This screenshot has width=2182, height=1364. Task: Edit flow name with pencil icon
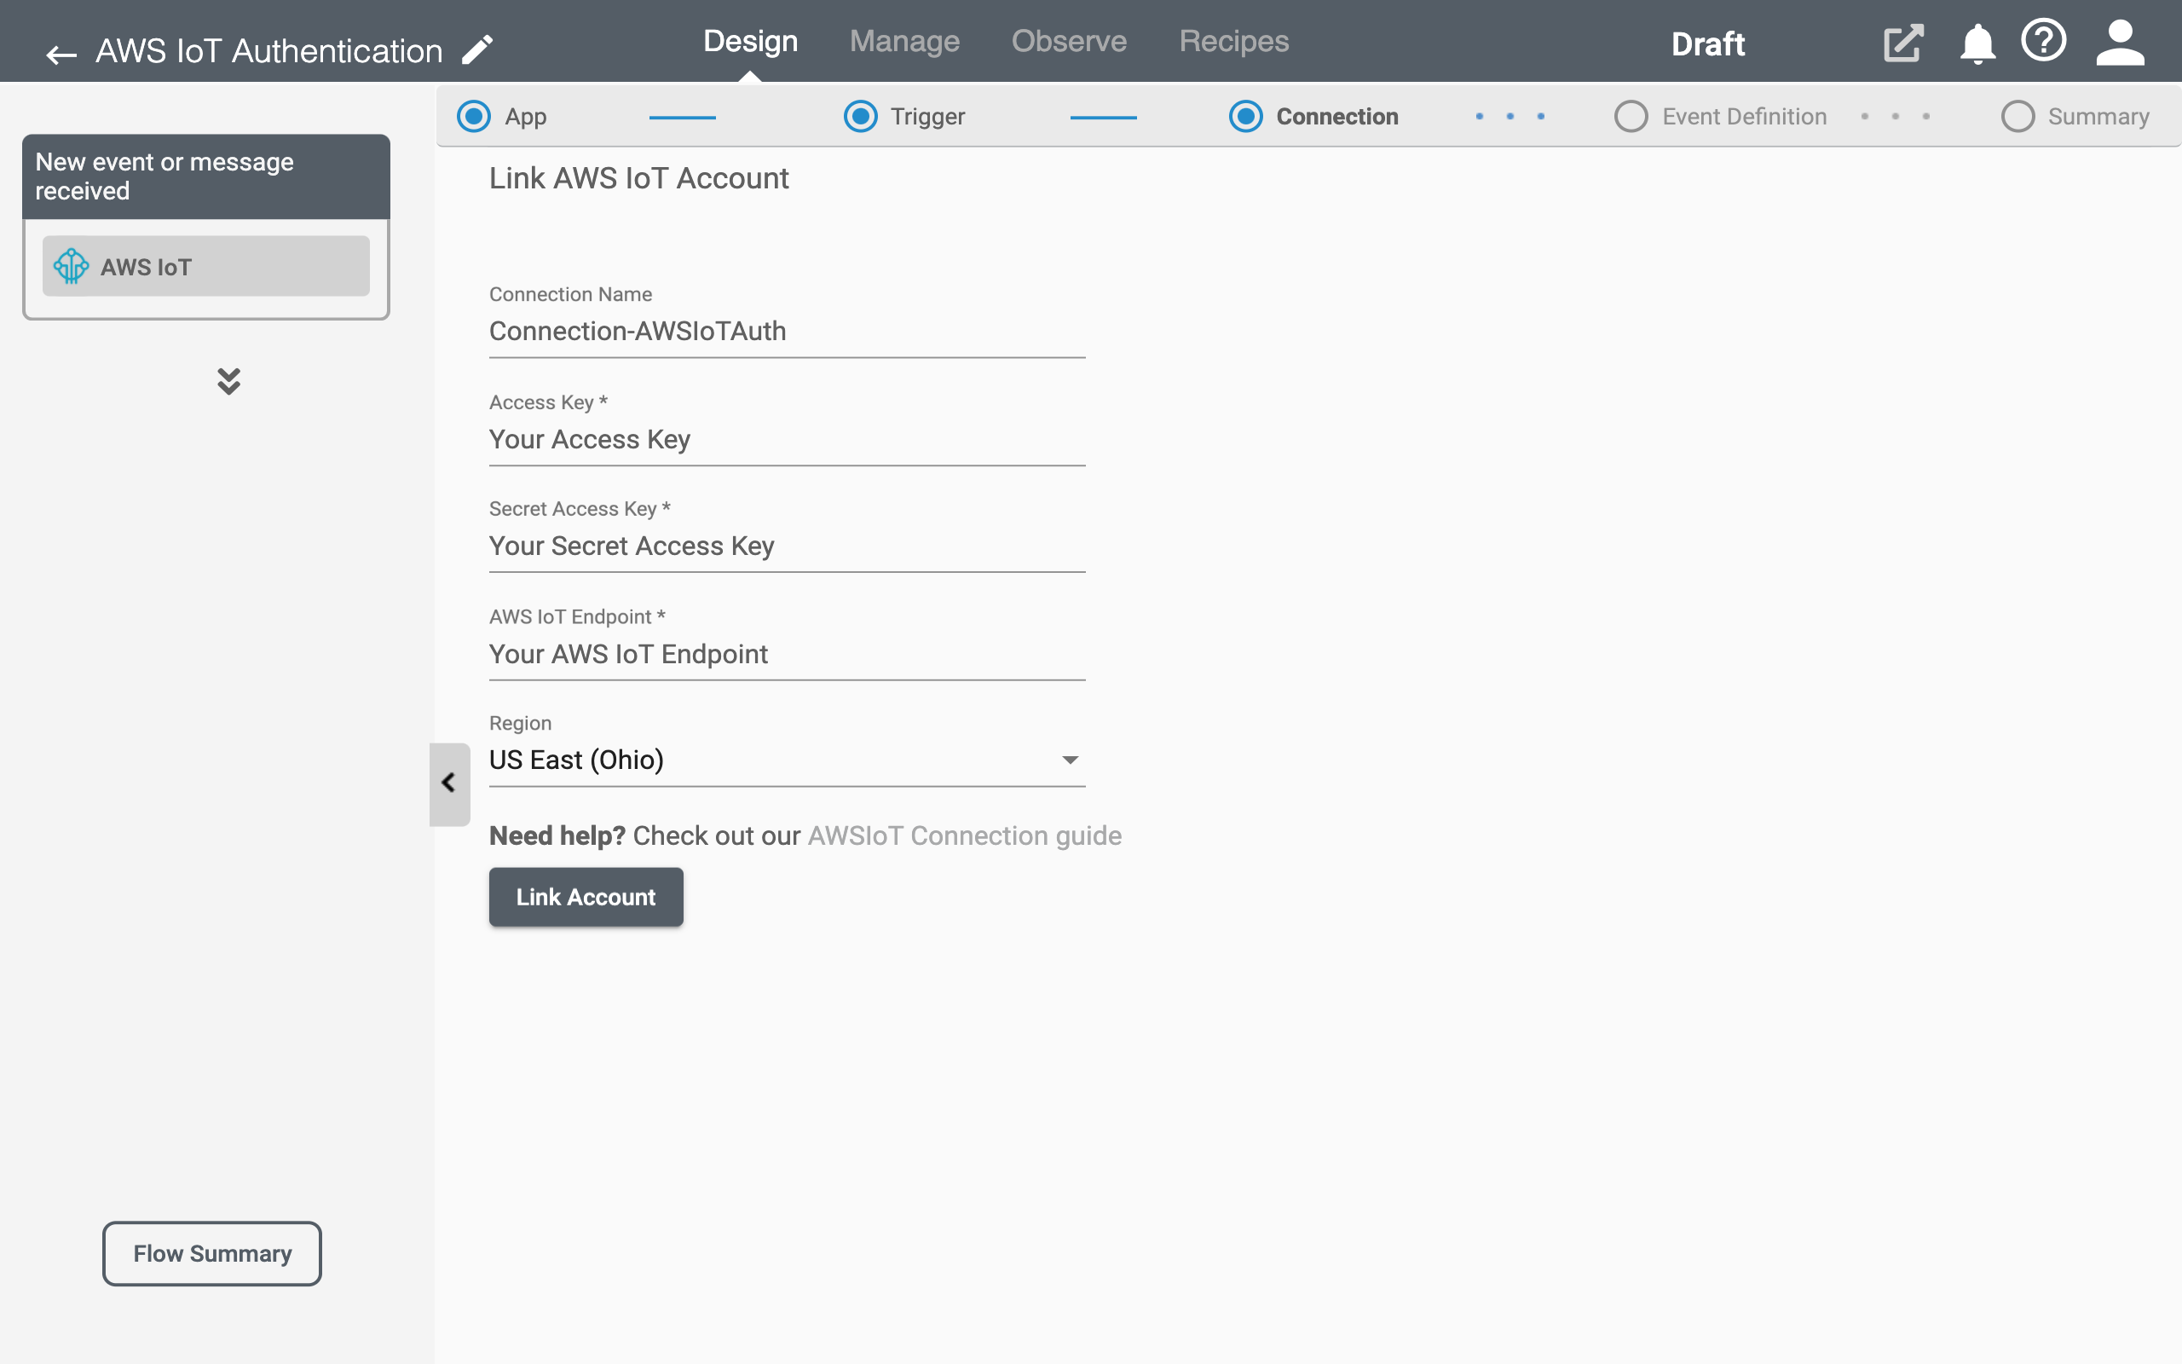tap(477, 49)
